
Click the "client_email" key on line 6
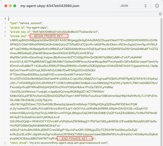click(19, 143)
